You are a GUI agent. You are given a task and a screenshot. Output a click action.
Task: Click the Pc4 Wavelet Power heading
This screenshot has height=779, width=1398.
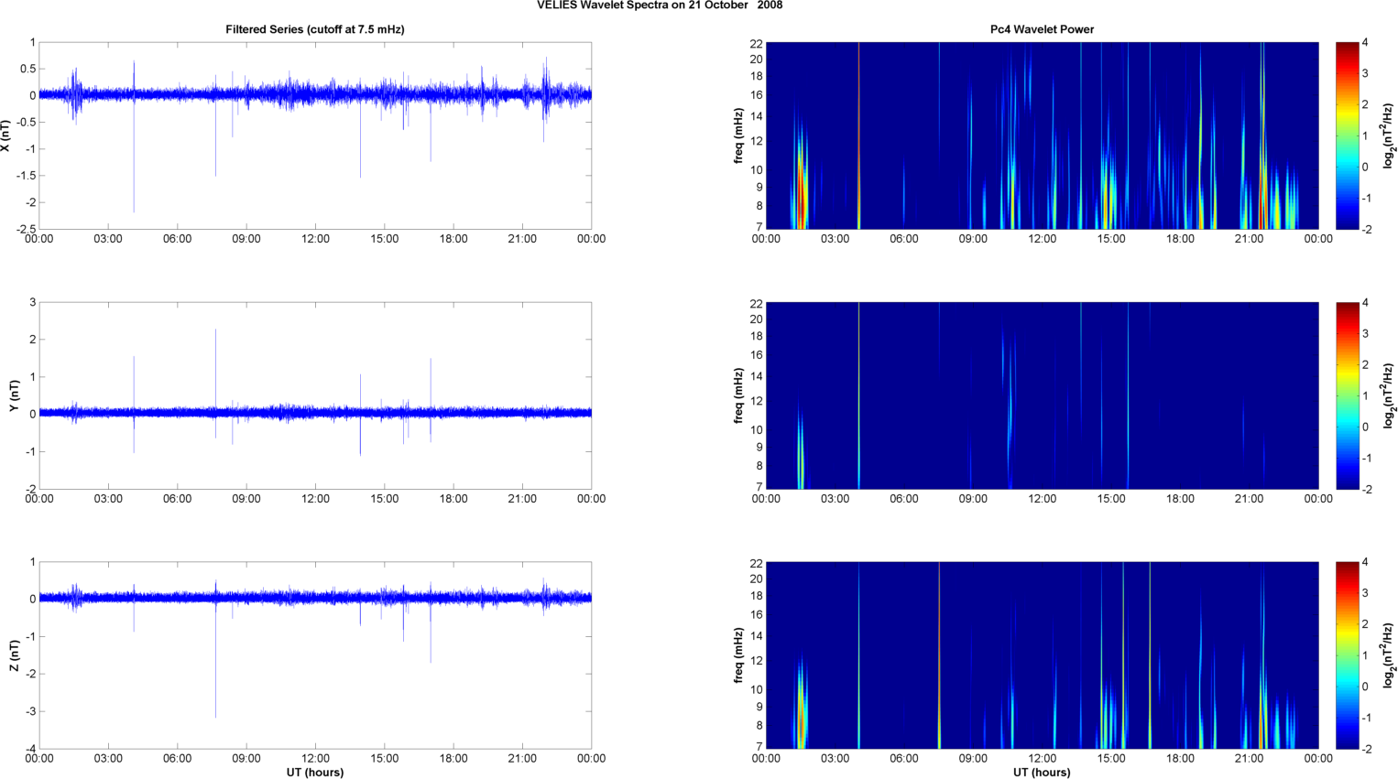pyautogui.click(x=1042, y=29)
